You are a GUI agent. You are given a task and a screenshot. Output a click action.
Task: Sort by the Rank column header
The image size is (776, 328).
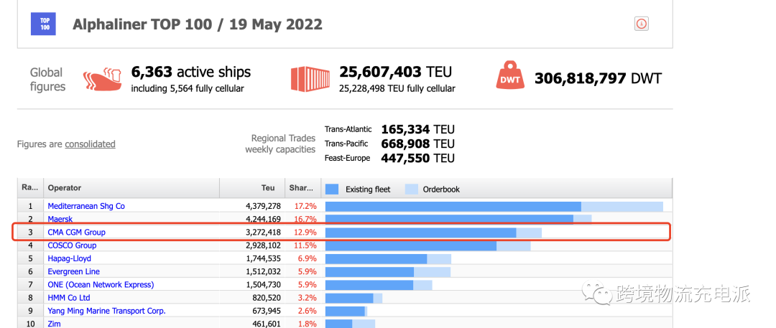pyautogui.click(x=30, y=188)
